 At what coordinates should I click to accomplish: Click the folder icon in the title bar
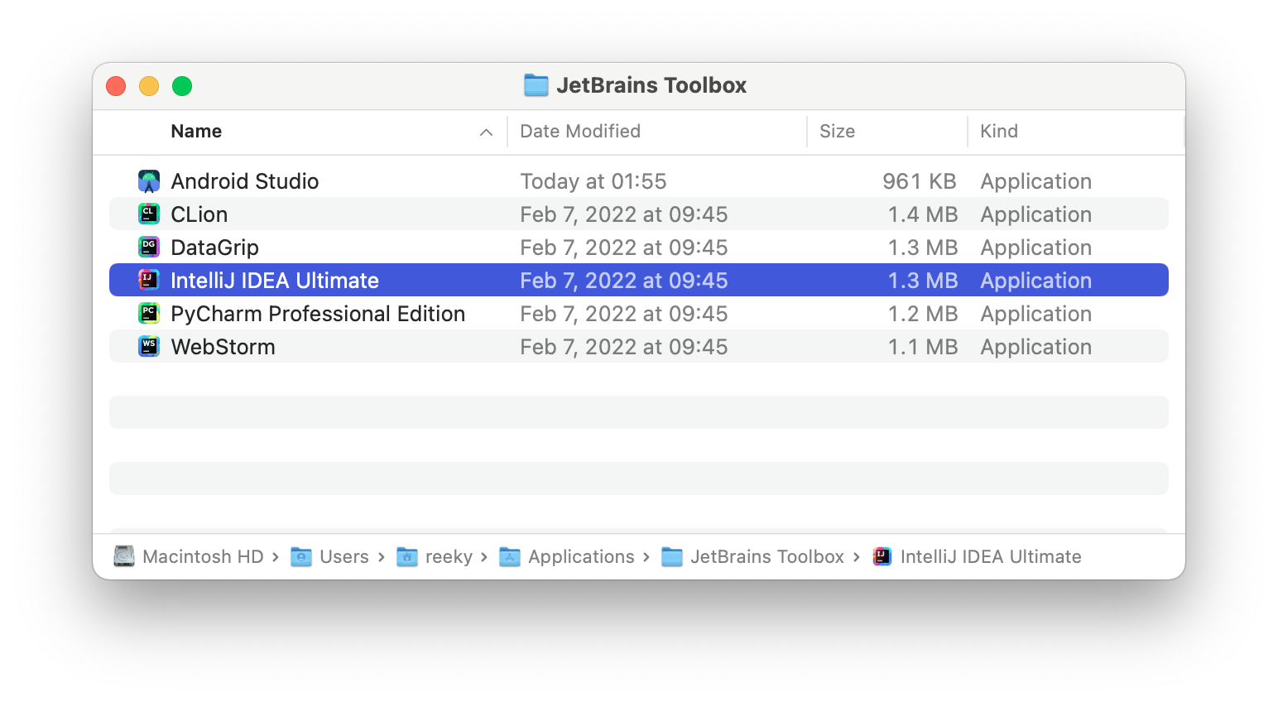(536, 84)
